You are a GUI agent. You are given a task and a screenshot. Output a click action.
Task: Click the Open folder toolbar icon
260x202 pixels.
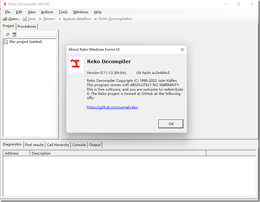pos(5,19)
